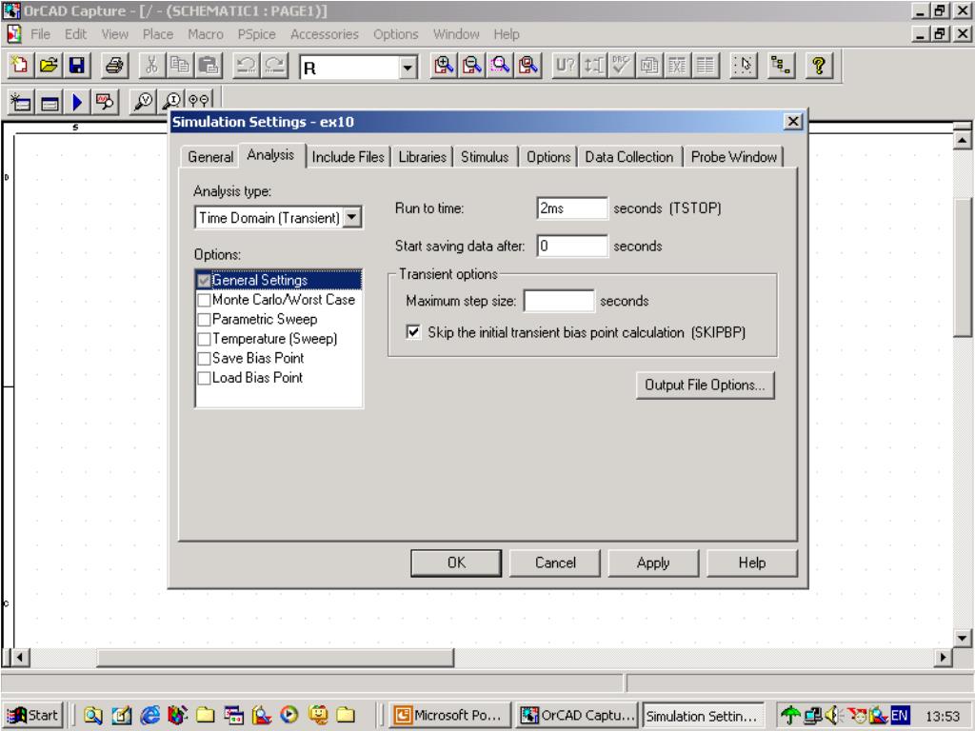Click the EN language indicator in tray

pos(900,716)
